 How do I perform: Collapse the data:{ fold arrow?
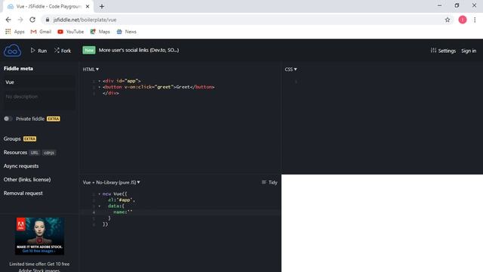pos(99,206)
